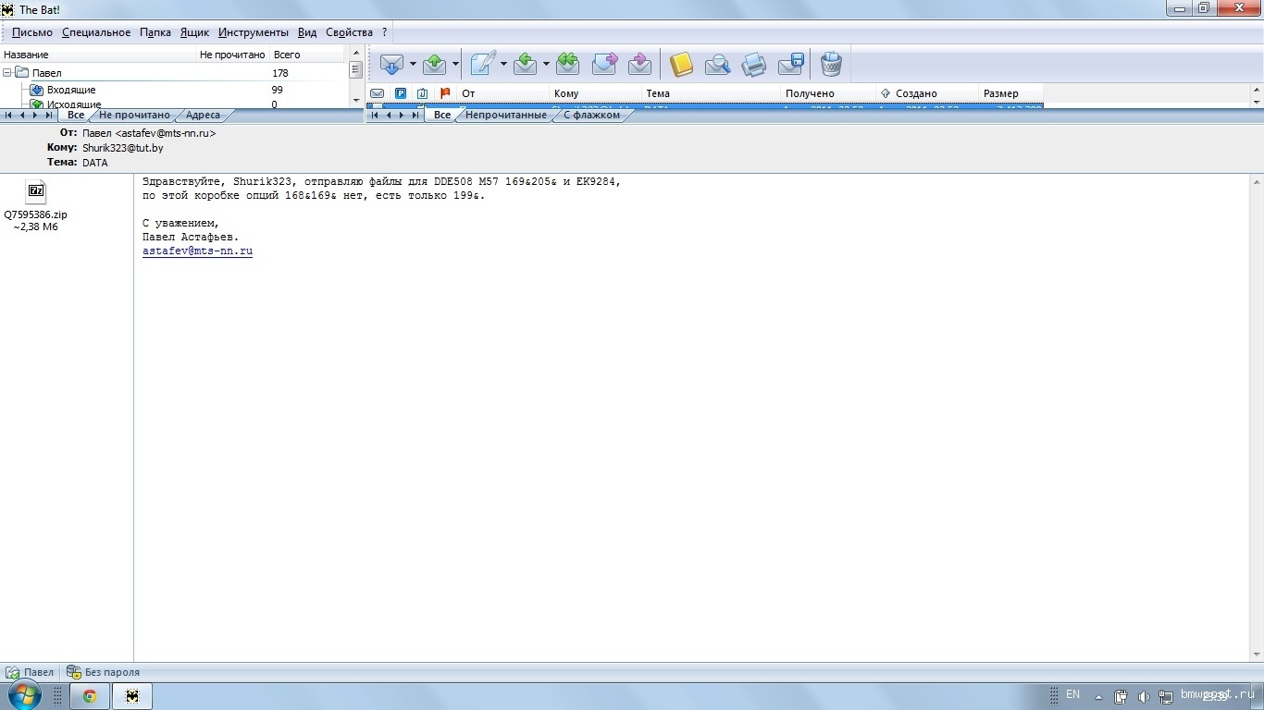Open the Инструменты menu

[253, 32]
